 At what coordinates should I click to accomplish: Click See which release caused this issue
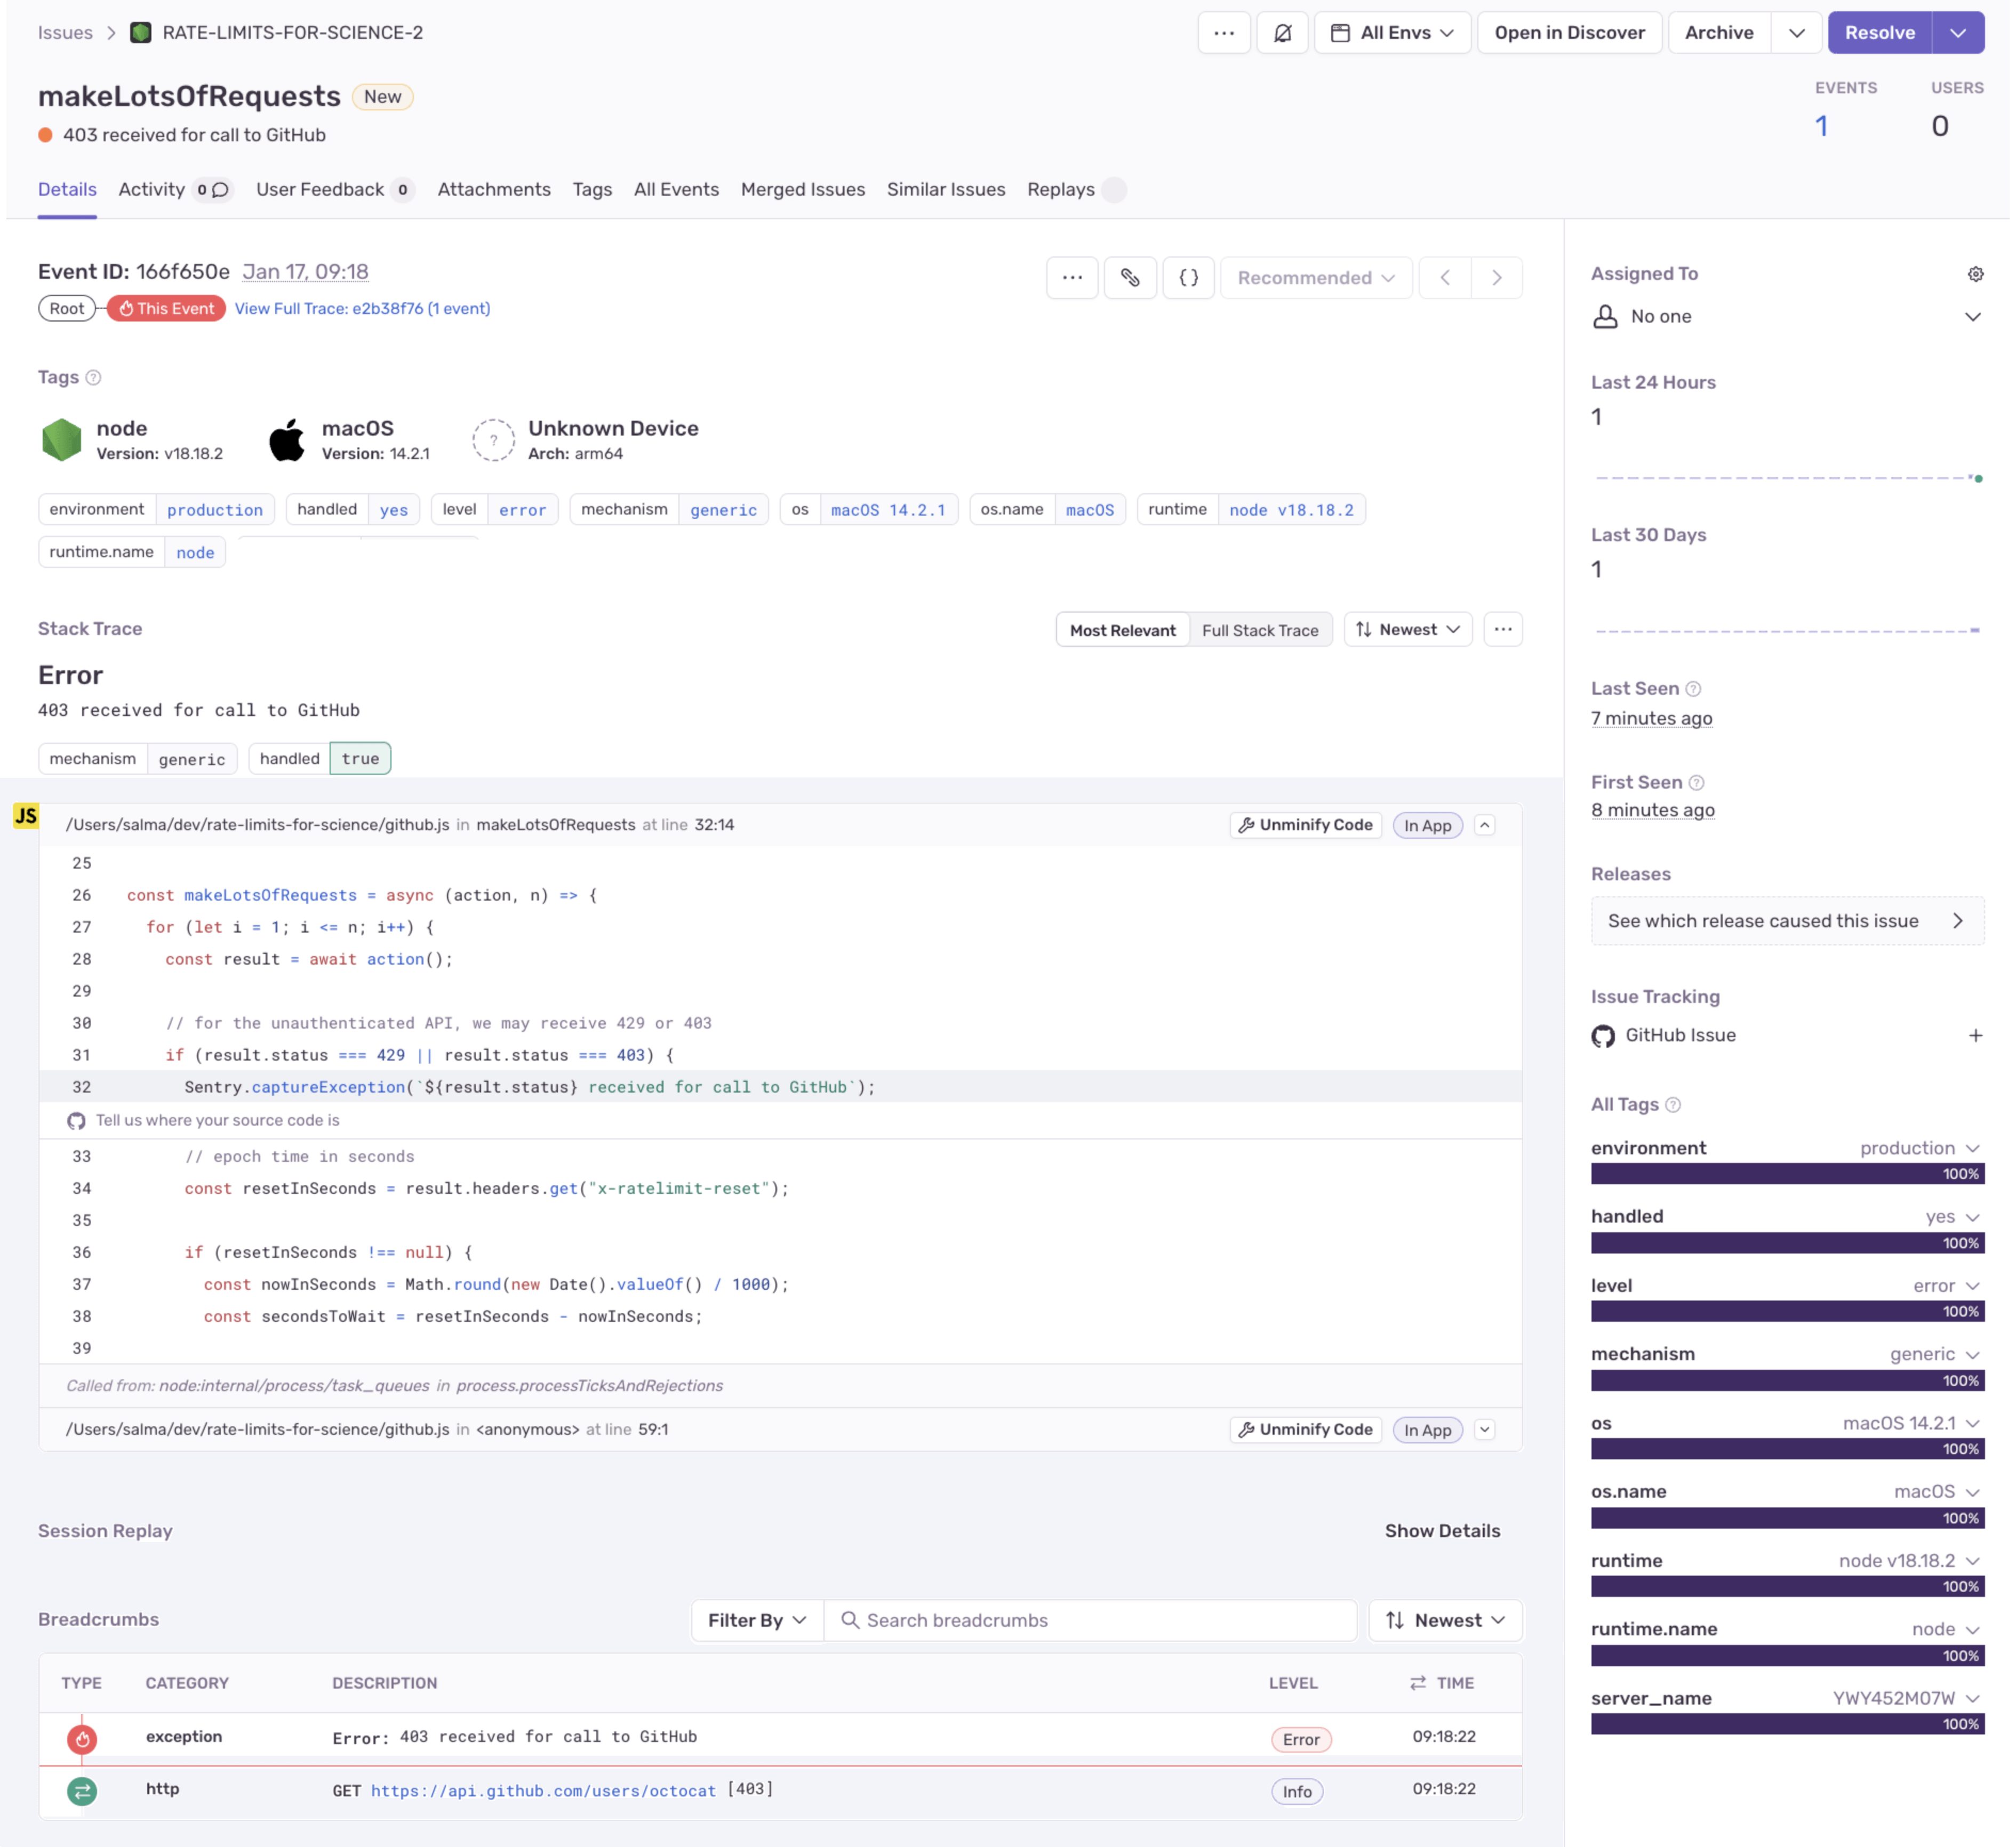coord(1787,922)
